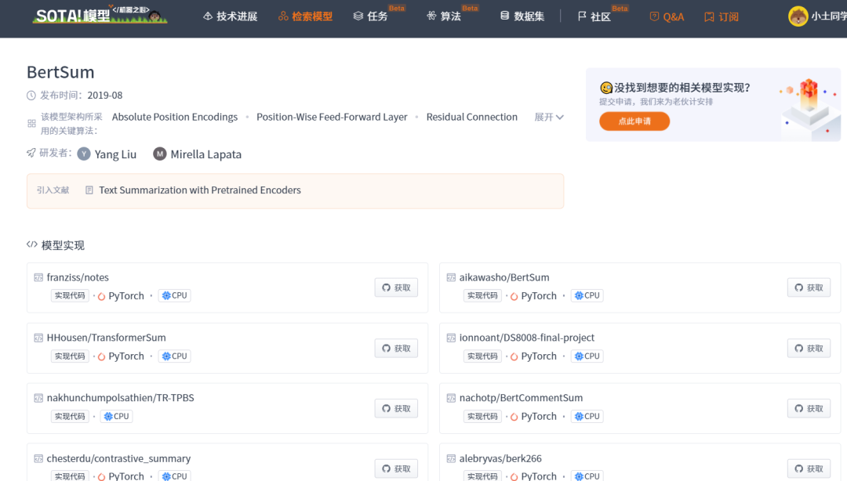Click the rocket icon beside 研发者
Viewport: 847px width, 481px height.
point(31,154)
